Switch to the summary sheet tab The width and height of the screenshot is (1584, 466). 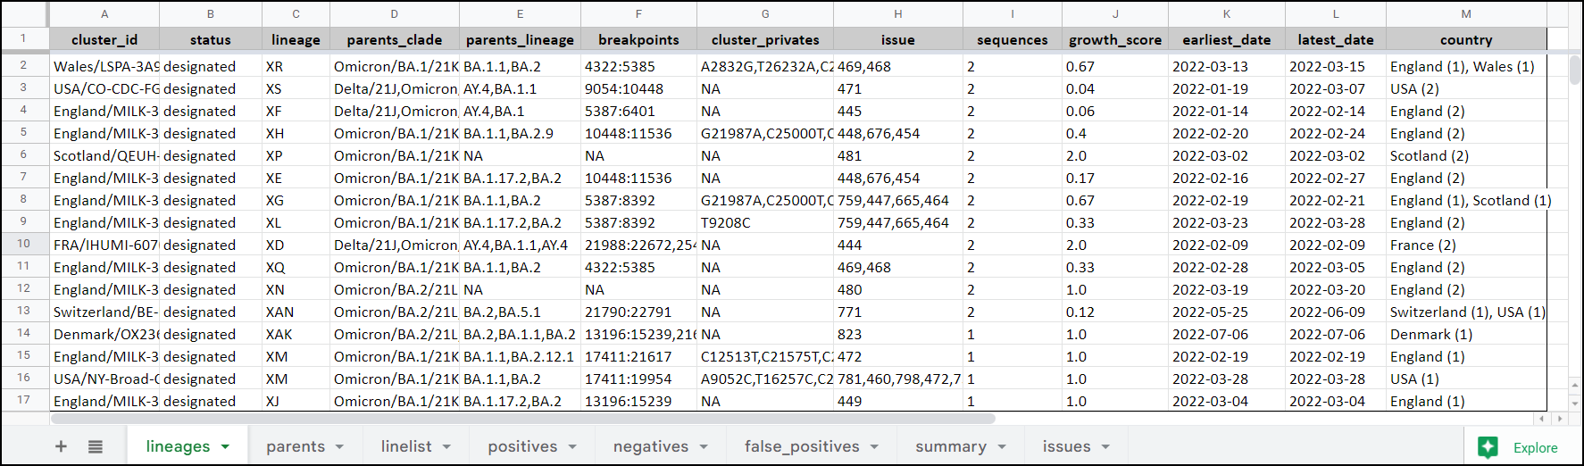pyautogui.click(x=951, y=446)
